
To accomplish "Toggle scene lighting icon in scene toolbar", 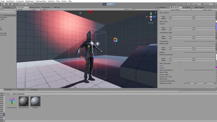I will coord(38,9).
